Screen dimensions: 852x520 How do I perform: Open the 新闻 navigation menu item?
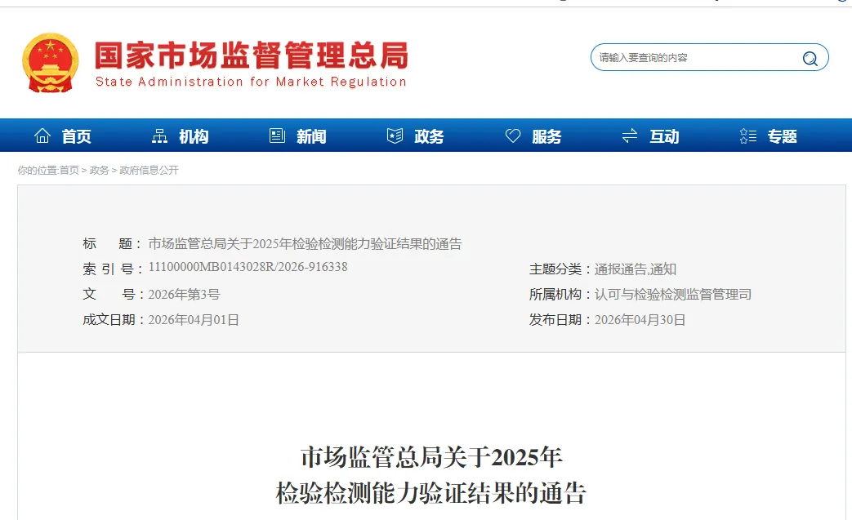click(x=311, y=136)
